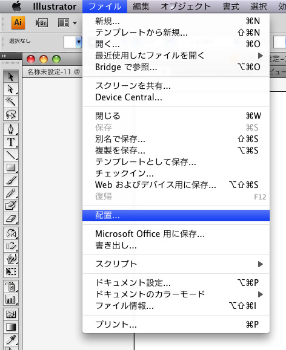The image size is (286, 350).
Task: Select the Lasso tool
Action: [x=11, y=114]
